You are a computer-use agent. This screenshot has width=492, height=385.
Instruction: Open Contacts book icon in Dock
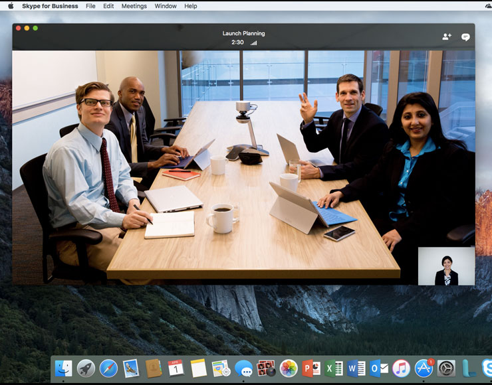(154, 368)
